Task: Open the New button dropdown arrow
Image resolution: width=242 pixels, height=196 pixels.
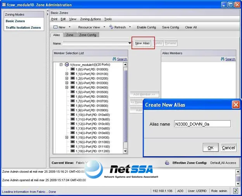Action: [69, 27]
